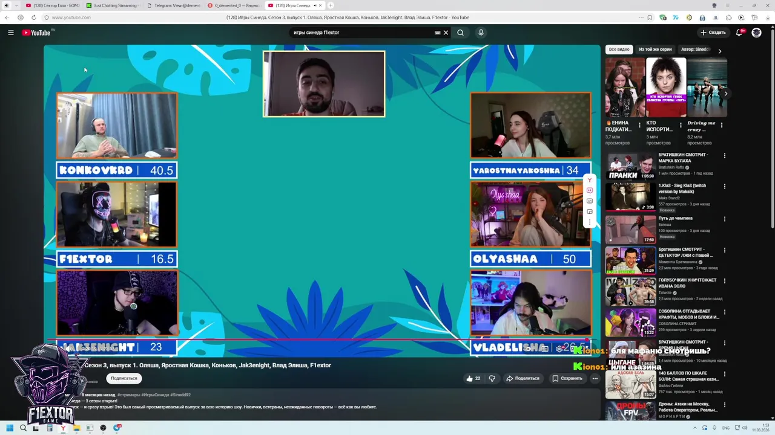
Task: Open options for БРАТИШКИН СМОТРИТ МАРКА БУЛАХА video
Action: tap(724, 155)
